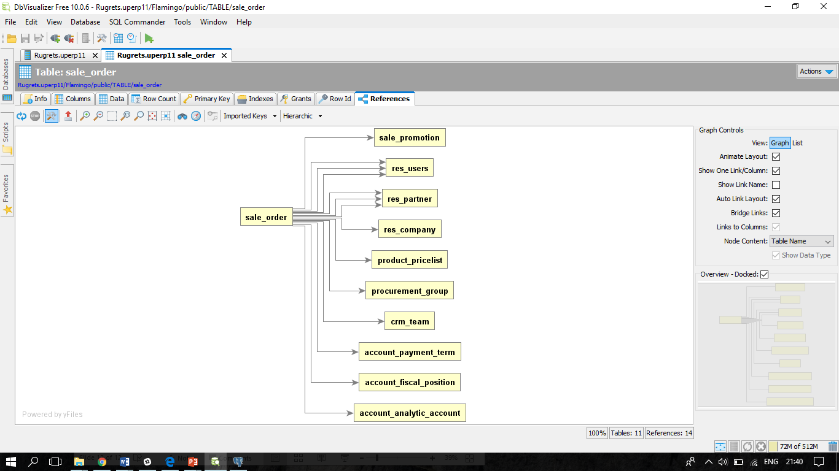Click the green run SQL Commander icon

149,38
